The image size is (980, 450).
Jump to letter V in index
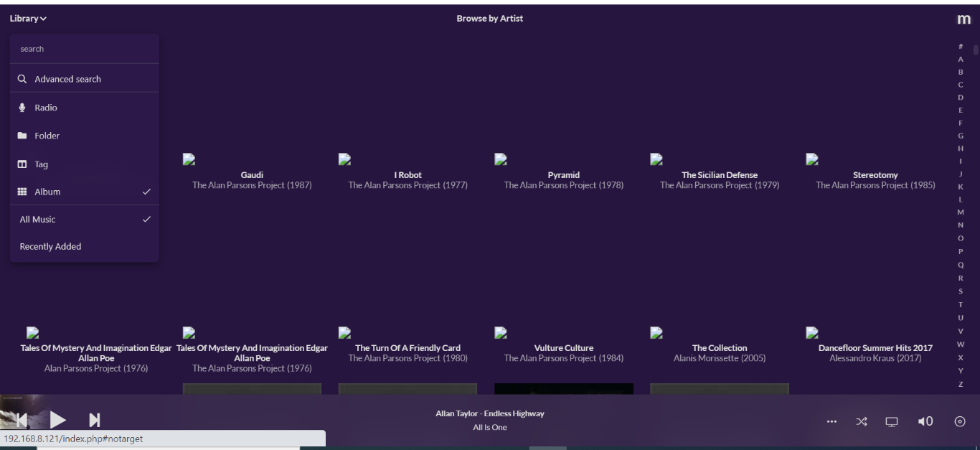coord(961,332)
